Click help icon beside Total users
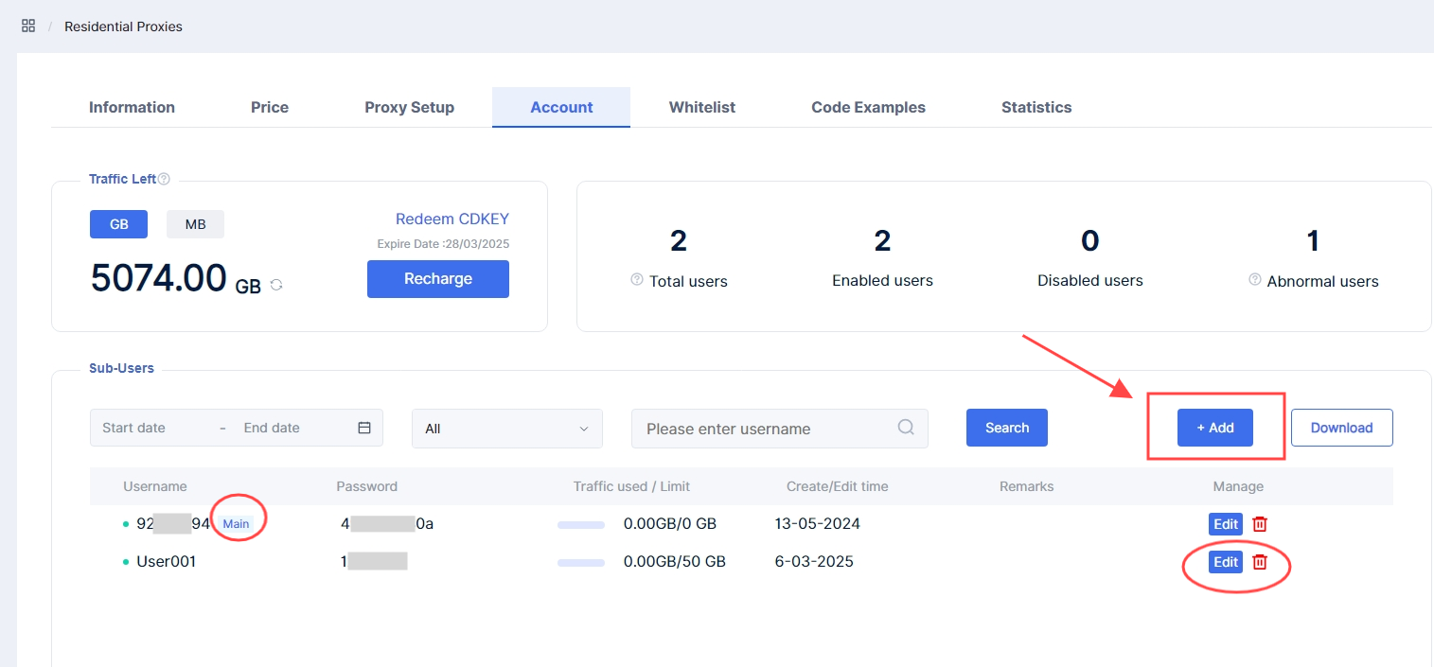This screenshot has height=667, width=1434. [637, 280]
